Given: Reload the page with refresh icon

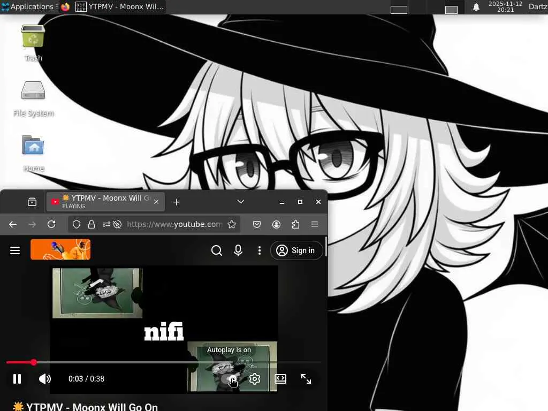Looking at the screenshot, I should [51, 224].
